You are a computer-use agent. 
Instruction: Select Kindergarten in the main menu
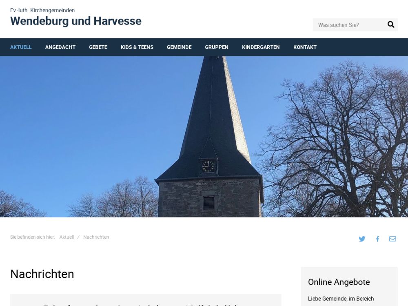(x=261, y=47)
